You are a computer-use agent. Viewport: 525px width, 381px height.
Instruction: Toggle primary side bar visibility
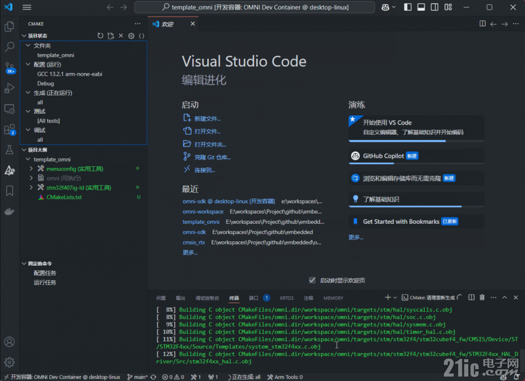coord(408,7)
